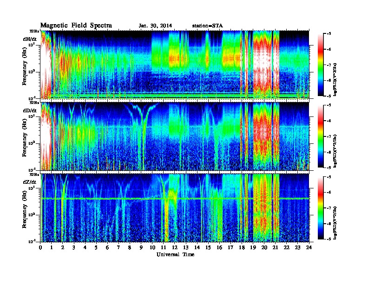Click hour "11" on the time axis

coord(164,247)
